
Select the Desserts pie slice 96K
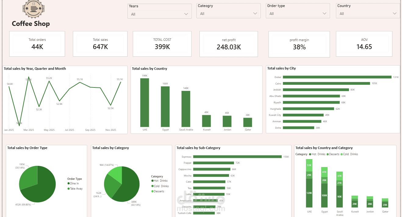(116, 173)
